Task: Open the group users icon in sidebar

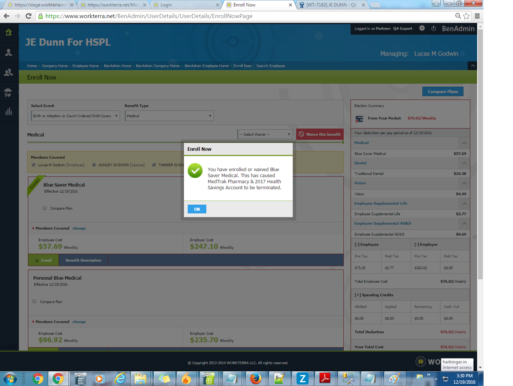Action: point(9,72)
